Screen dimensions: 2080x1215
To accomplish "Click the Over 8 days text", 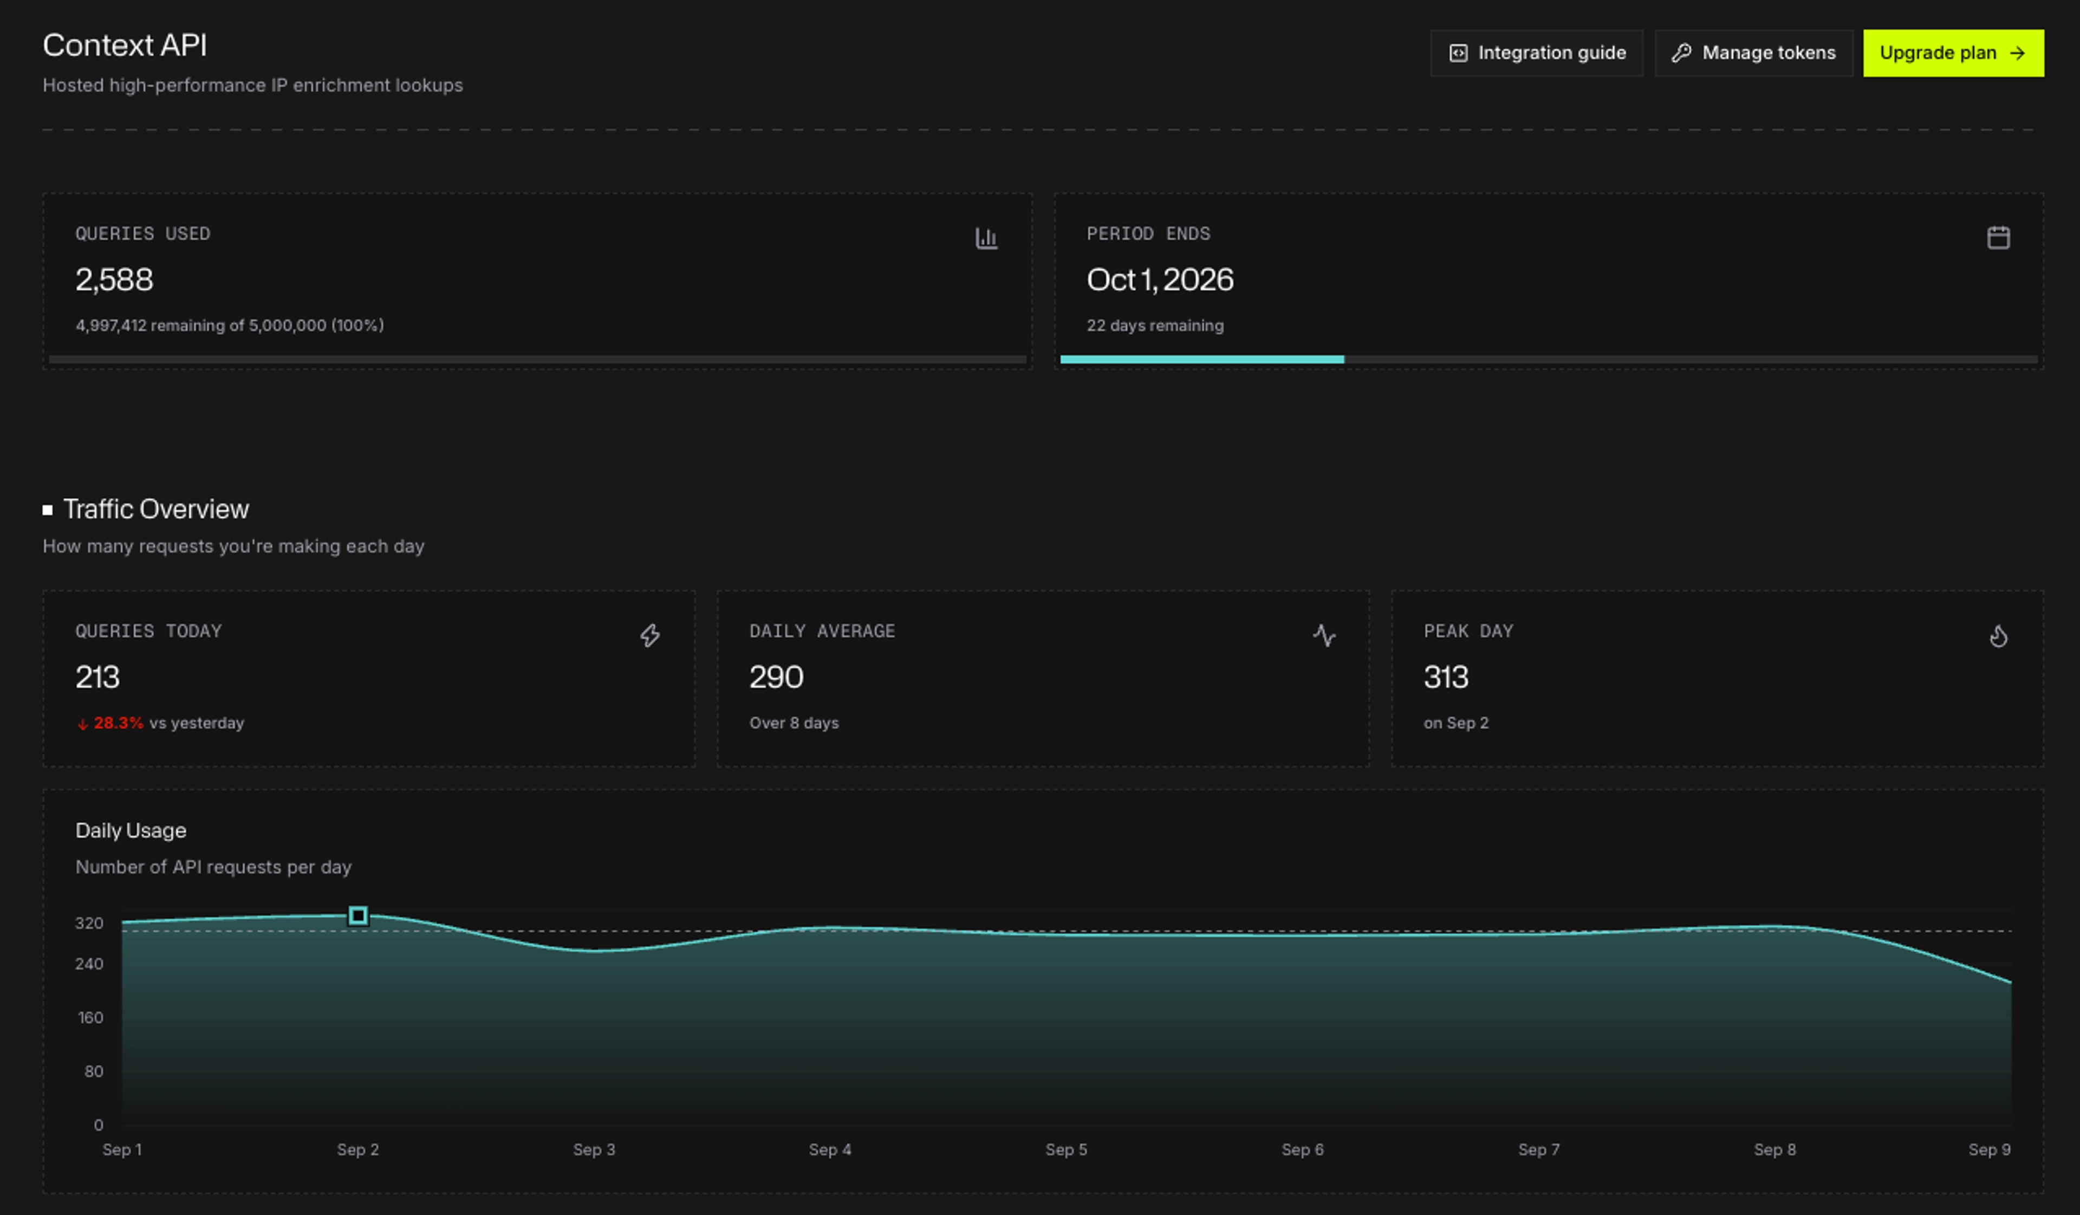I will (794, 723).
